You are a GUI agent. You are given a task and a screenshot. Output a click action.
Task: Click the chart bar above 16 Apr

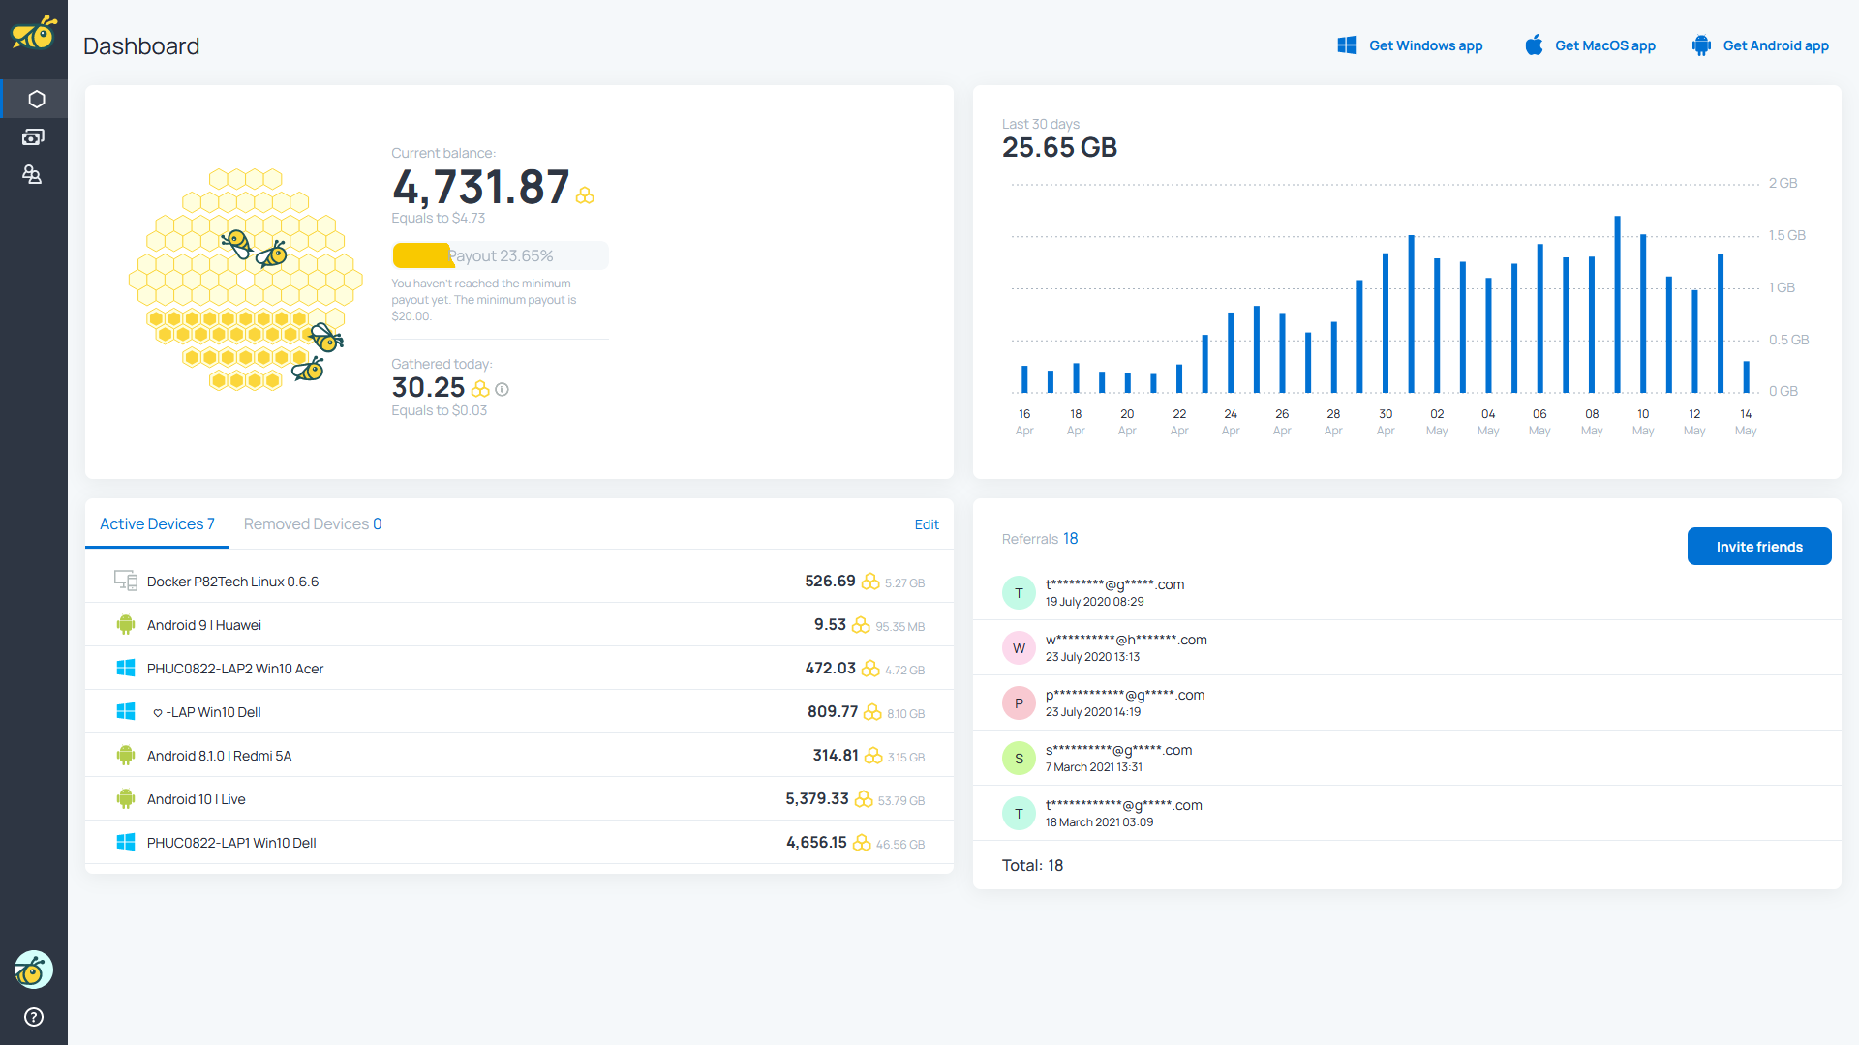(x=1024, y=378)
